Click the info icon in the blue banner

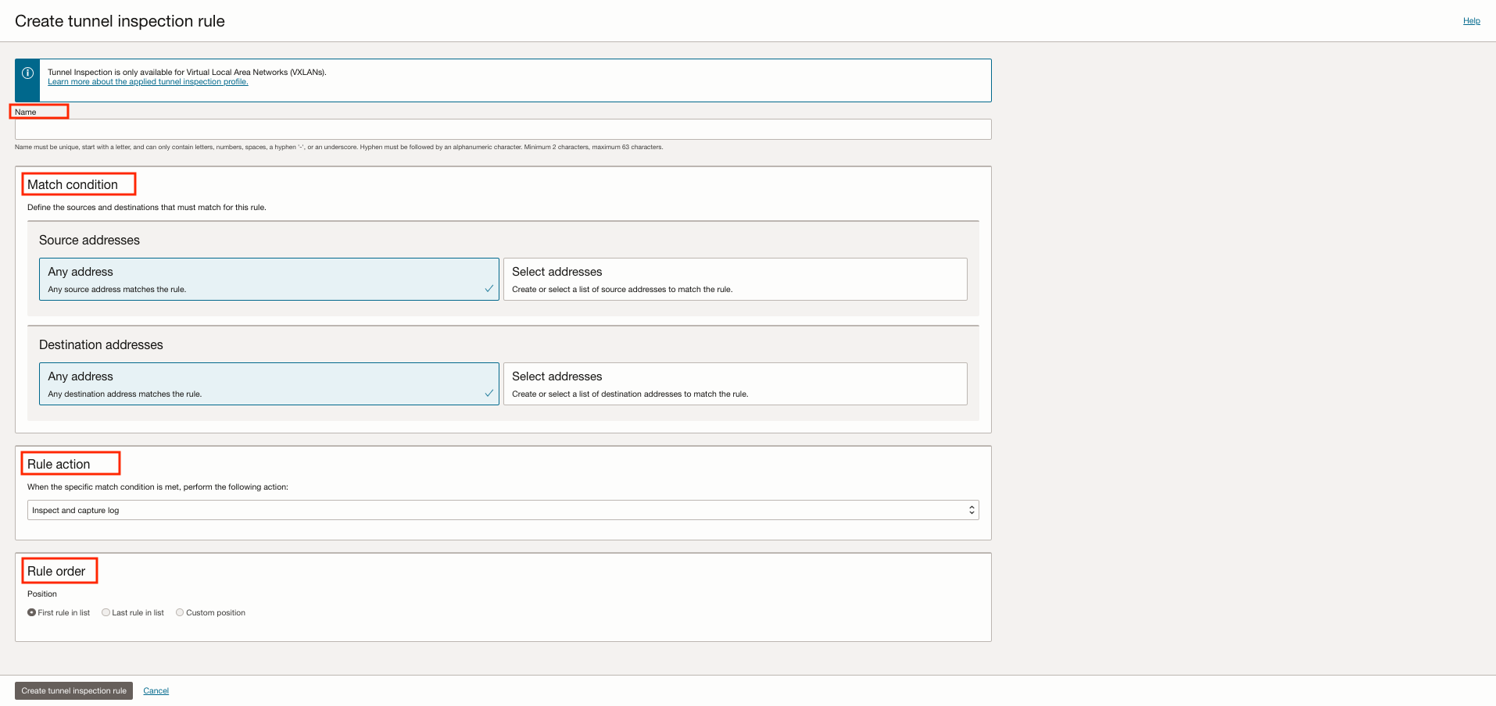[27, 73]
